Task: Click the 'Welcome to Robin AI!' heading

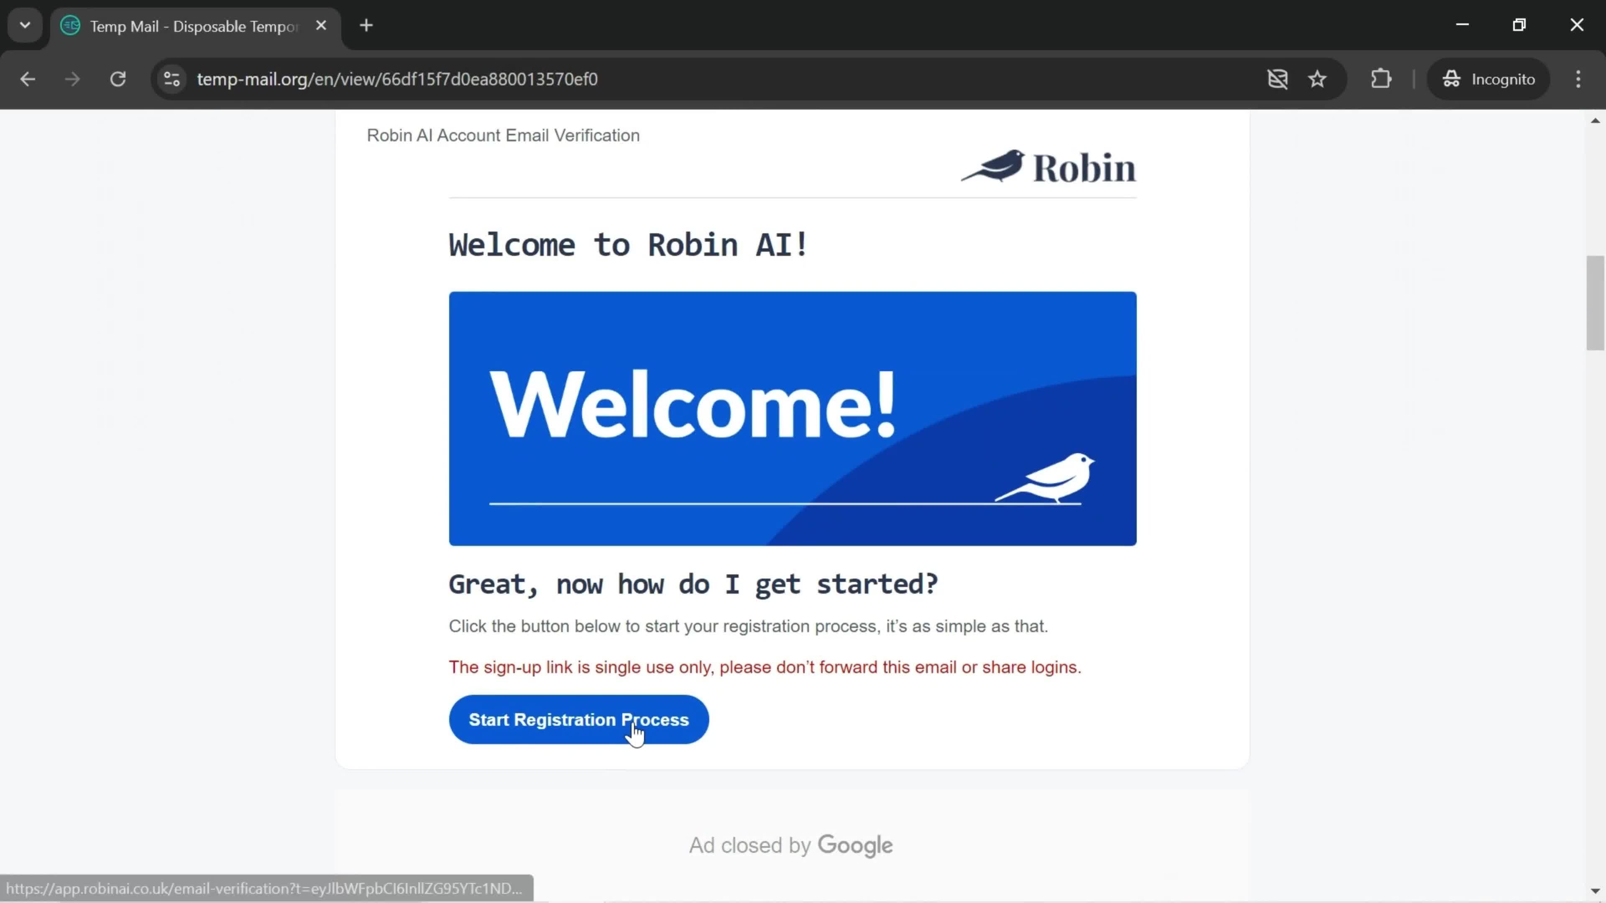Action: click(x=629, y=244)
